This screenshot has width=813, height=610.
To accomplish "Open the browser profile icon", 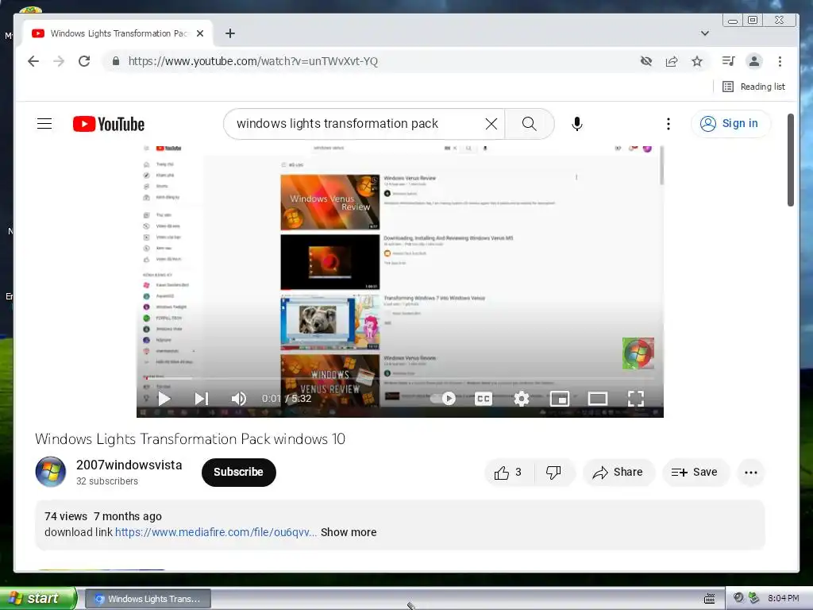I will pyautogui.click(x=754, y=61).
